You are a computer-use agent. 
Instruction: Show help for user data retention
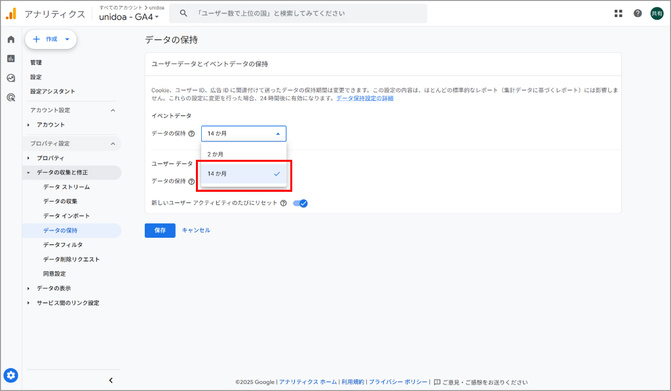click(x=192, y=181)
